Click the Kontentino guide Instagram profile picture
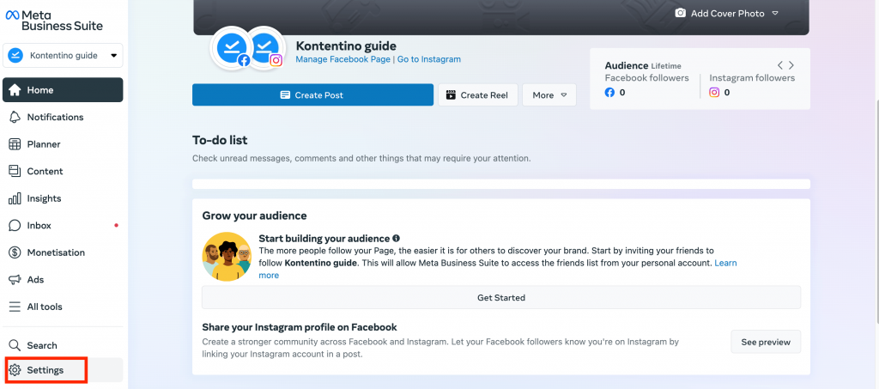 (264, 47)
